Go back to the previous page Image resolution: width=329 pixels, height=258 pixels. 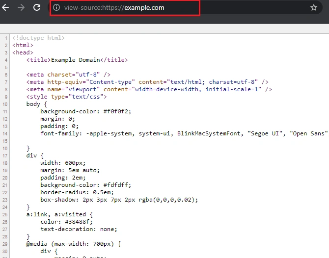tap(5, 7)
